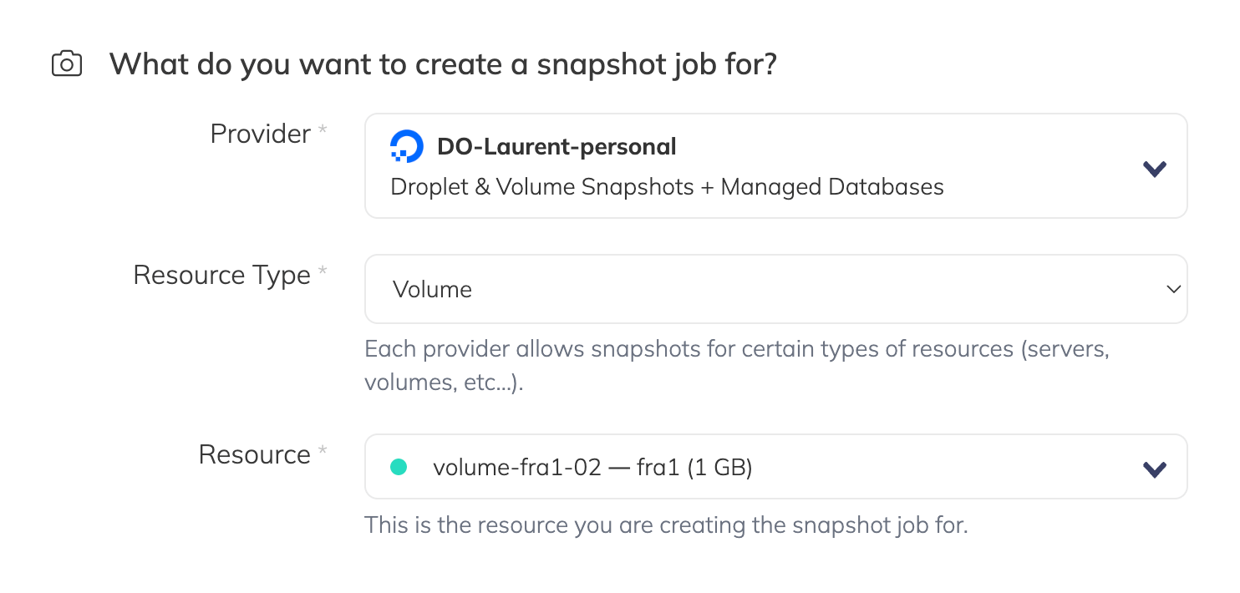Expand the Provider dropdown chevron
Image resolution: width=1240 pixels, height=593 pixels.
coord(1154,169)
